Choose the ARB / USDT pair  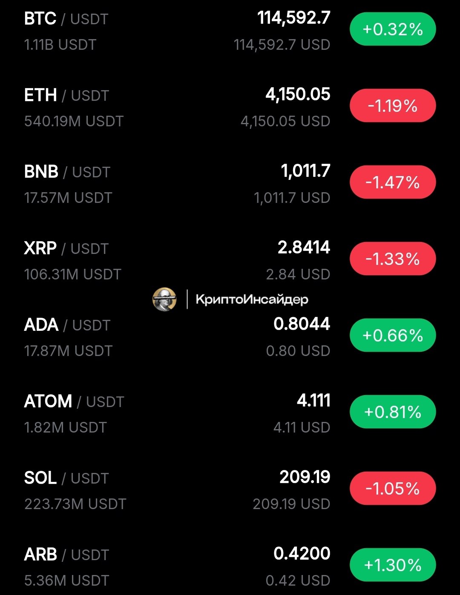click(x=67, y=555)
